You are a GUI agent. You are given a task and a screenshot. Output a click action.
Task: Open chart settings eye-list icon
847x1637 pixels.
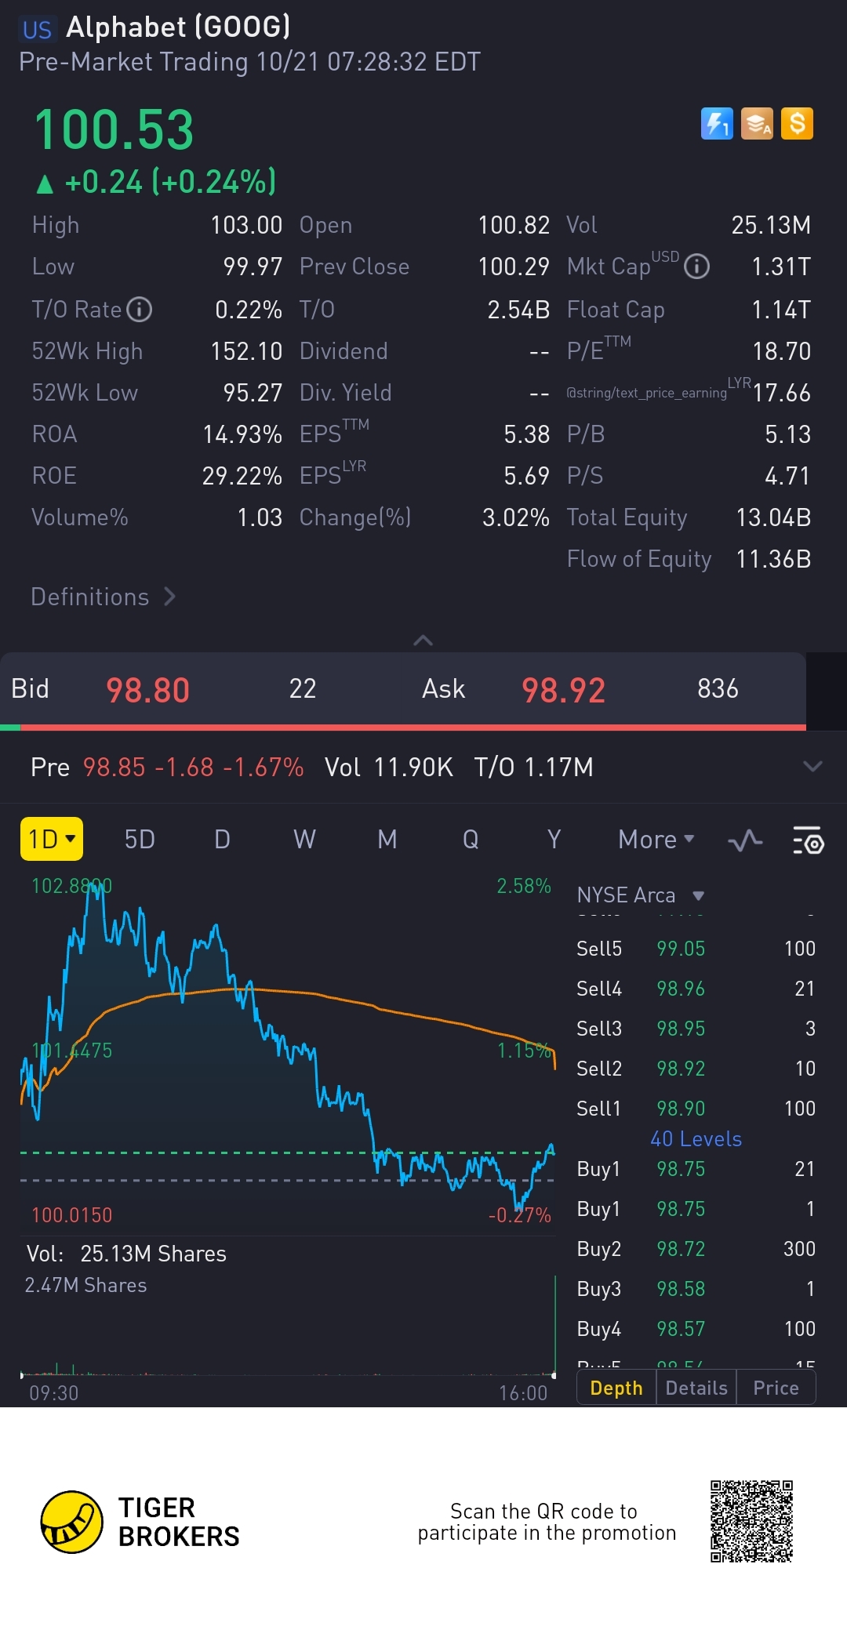tap(808, 840)
